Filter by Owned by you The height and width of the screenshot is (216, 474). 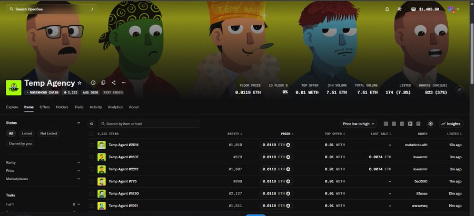click(x=20, y=143)
